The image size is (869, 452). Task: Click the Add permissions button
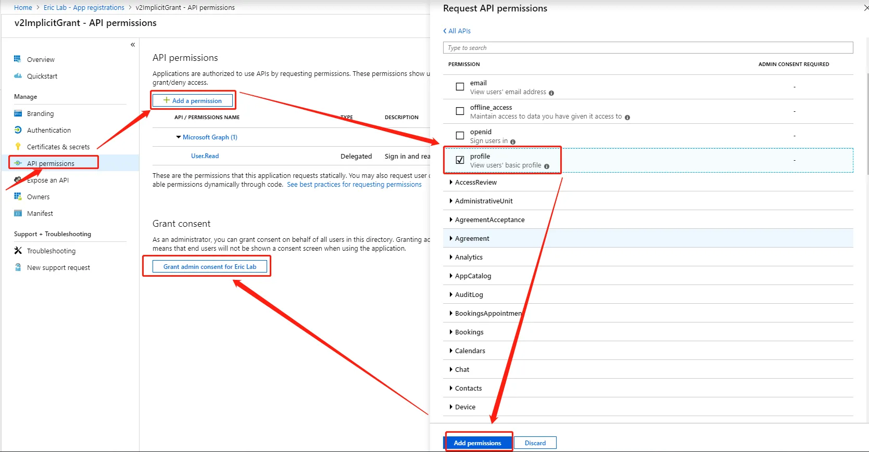[477, 443]
